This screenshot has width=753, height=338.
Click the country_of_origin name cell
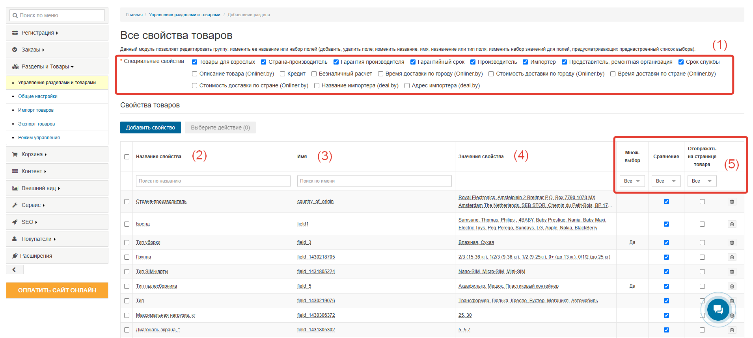click(315, 201)
